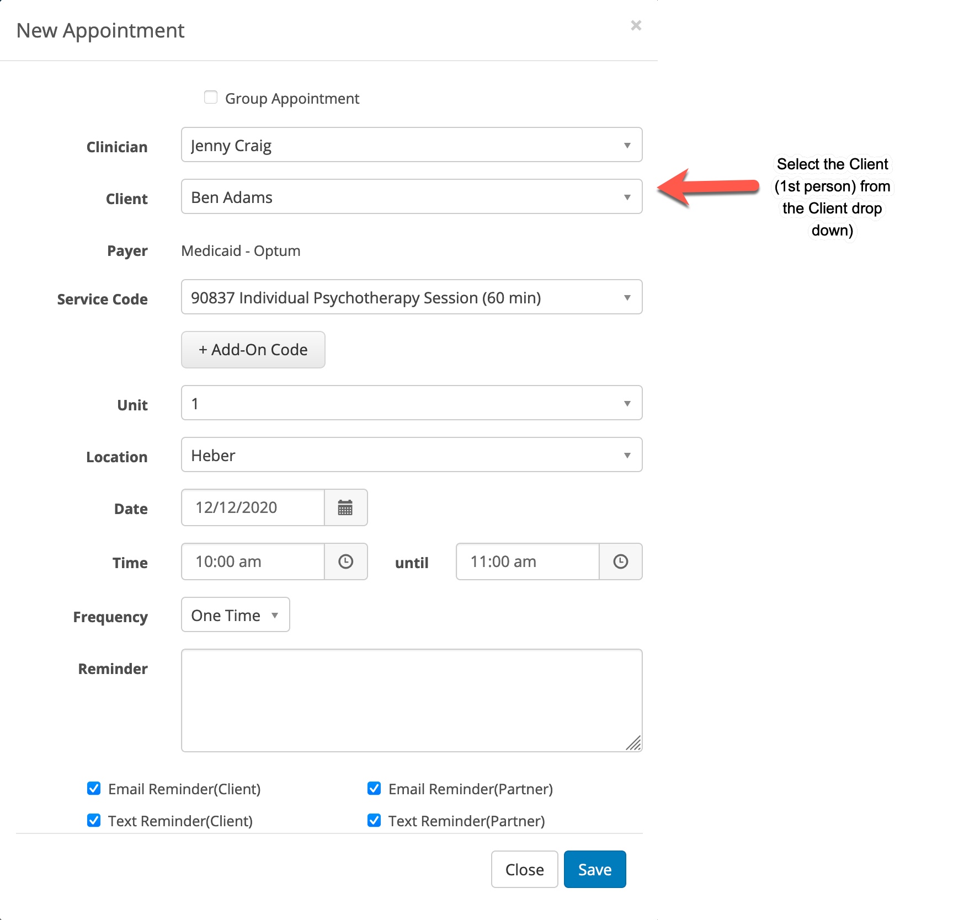Open the Location dropdown showing Heber

[x=411, y=455]
